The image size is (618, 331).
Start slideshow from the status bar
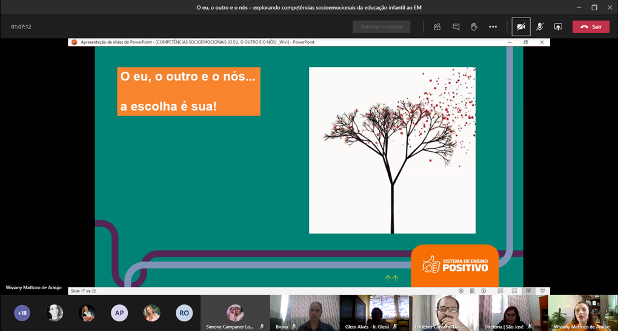click(542, 291)
